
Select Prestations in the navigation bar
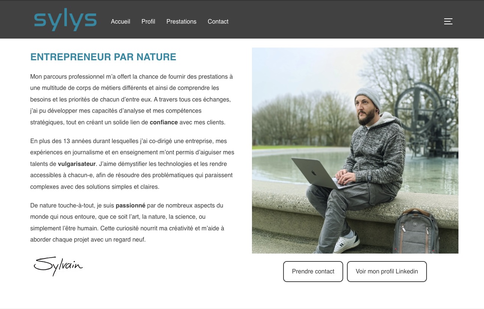(x=181, y=21)
